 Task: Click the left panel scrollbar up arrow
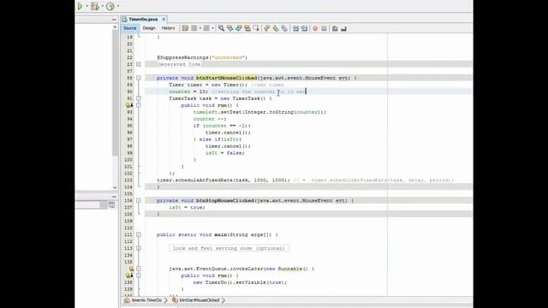click(115, 27)
